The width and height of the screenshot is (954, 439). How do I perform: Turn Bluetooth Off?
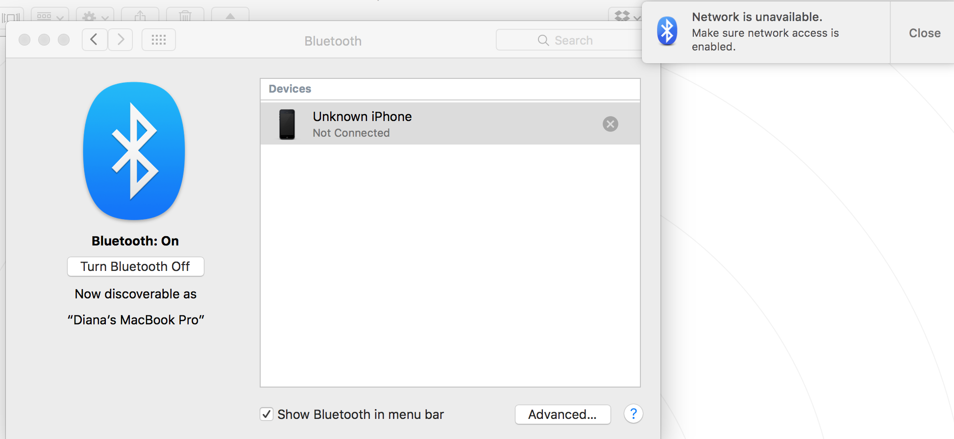tap(136, 267)
